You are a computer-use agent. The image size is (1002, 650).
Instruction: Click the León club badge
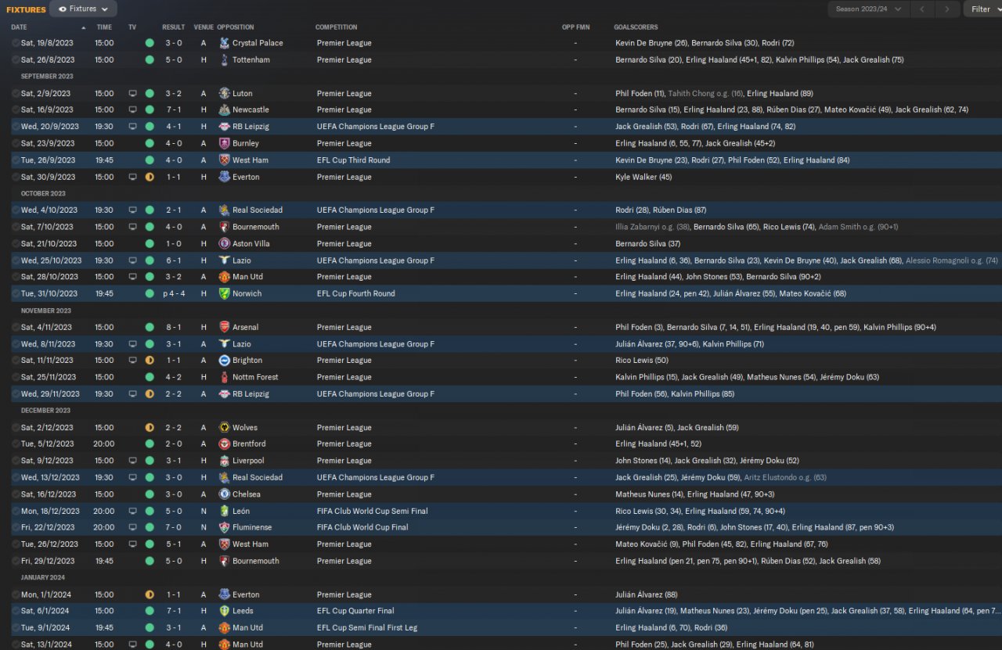[x=225, y=511]
